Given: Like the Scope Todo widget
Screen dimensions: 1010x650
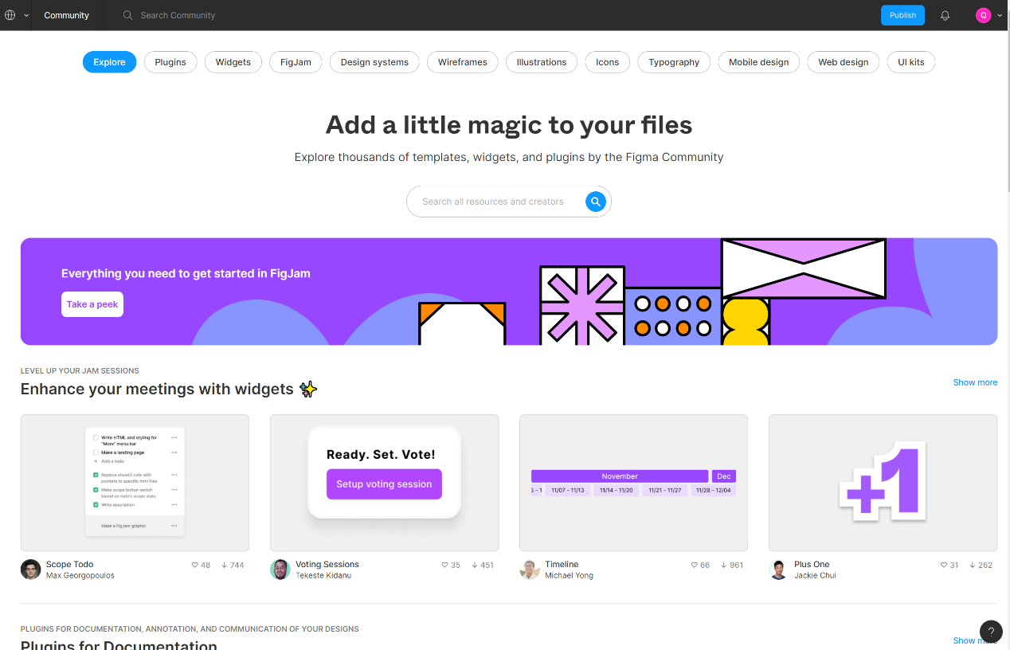Looking at the screenshot, I should coord(195,565).
